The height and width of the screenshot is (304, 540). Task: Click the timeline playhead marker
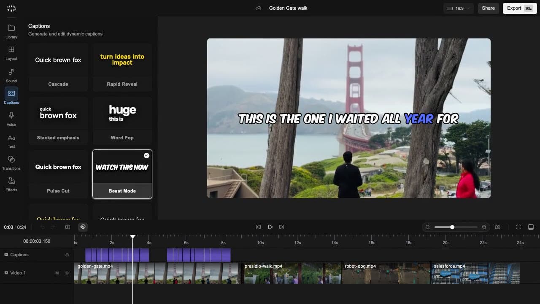tap(133, 237)
